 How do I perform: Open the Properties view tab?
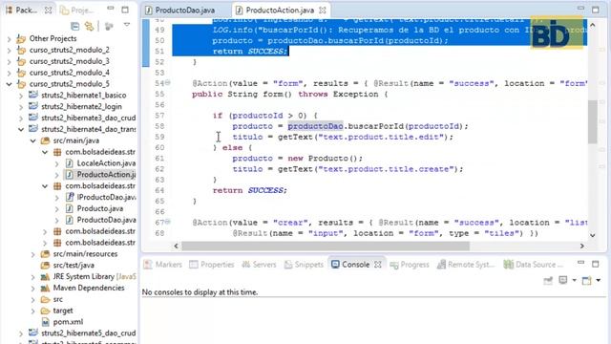pyautogui.click(x=212, y=265)
